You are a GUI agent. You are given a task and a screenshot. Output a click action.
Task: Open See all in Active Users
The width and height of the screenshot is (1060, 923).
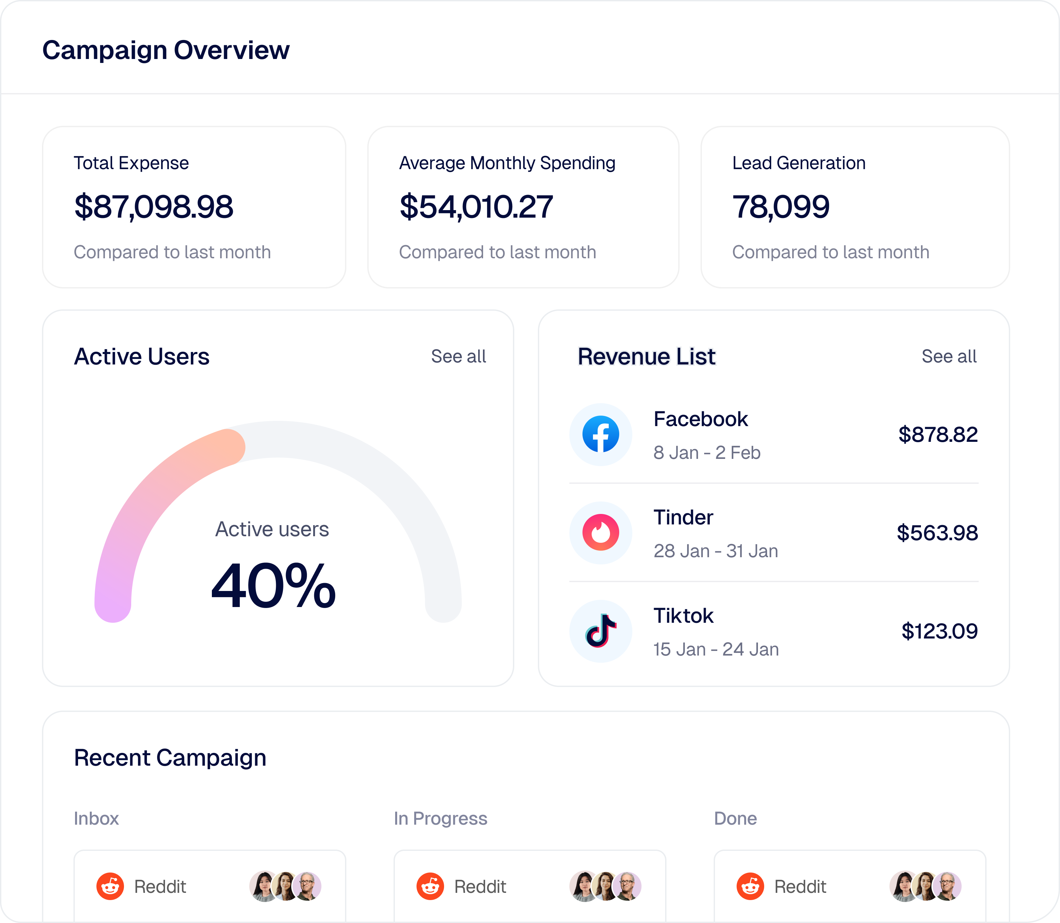tap(458, 356)
